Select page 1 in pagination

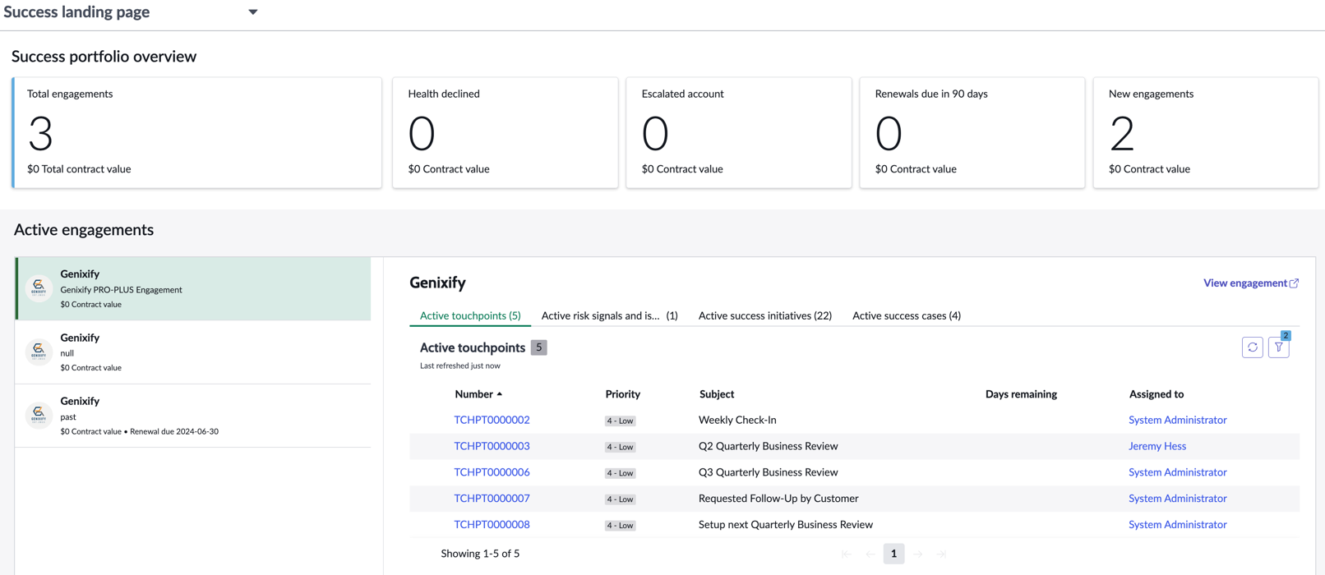coord(894,554)
